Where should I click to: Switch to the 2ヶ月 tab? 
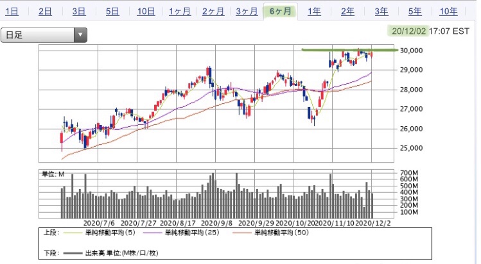(213, 12)
